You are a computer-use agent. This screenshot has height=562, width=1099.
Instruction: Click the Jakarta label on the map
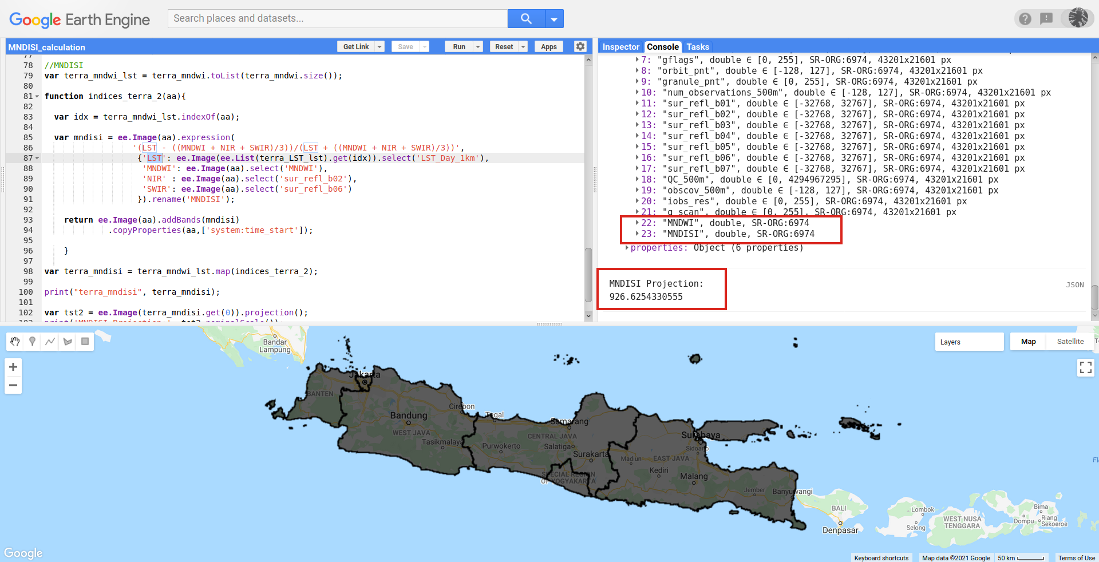tap(365, 374)
